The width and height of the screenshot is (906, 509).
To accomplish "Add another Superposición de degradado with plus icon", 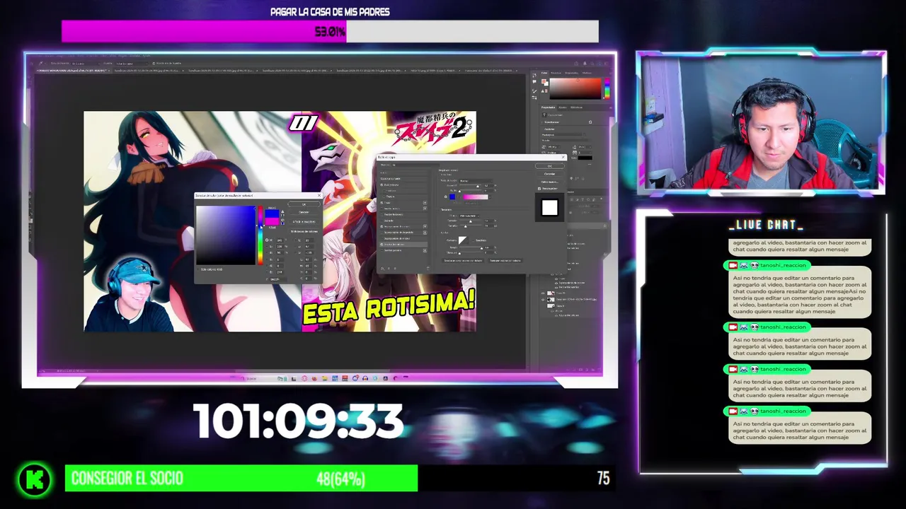I will coord(425,233).
